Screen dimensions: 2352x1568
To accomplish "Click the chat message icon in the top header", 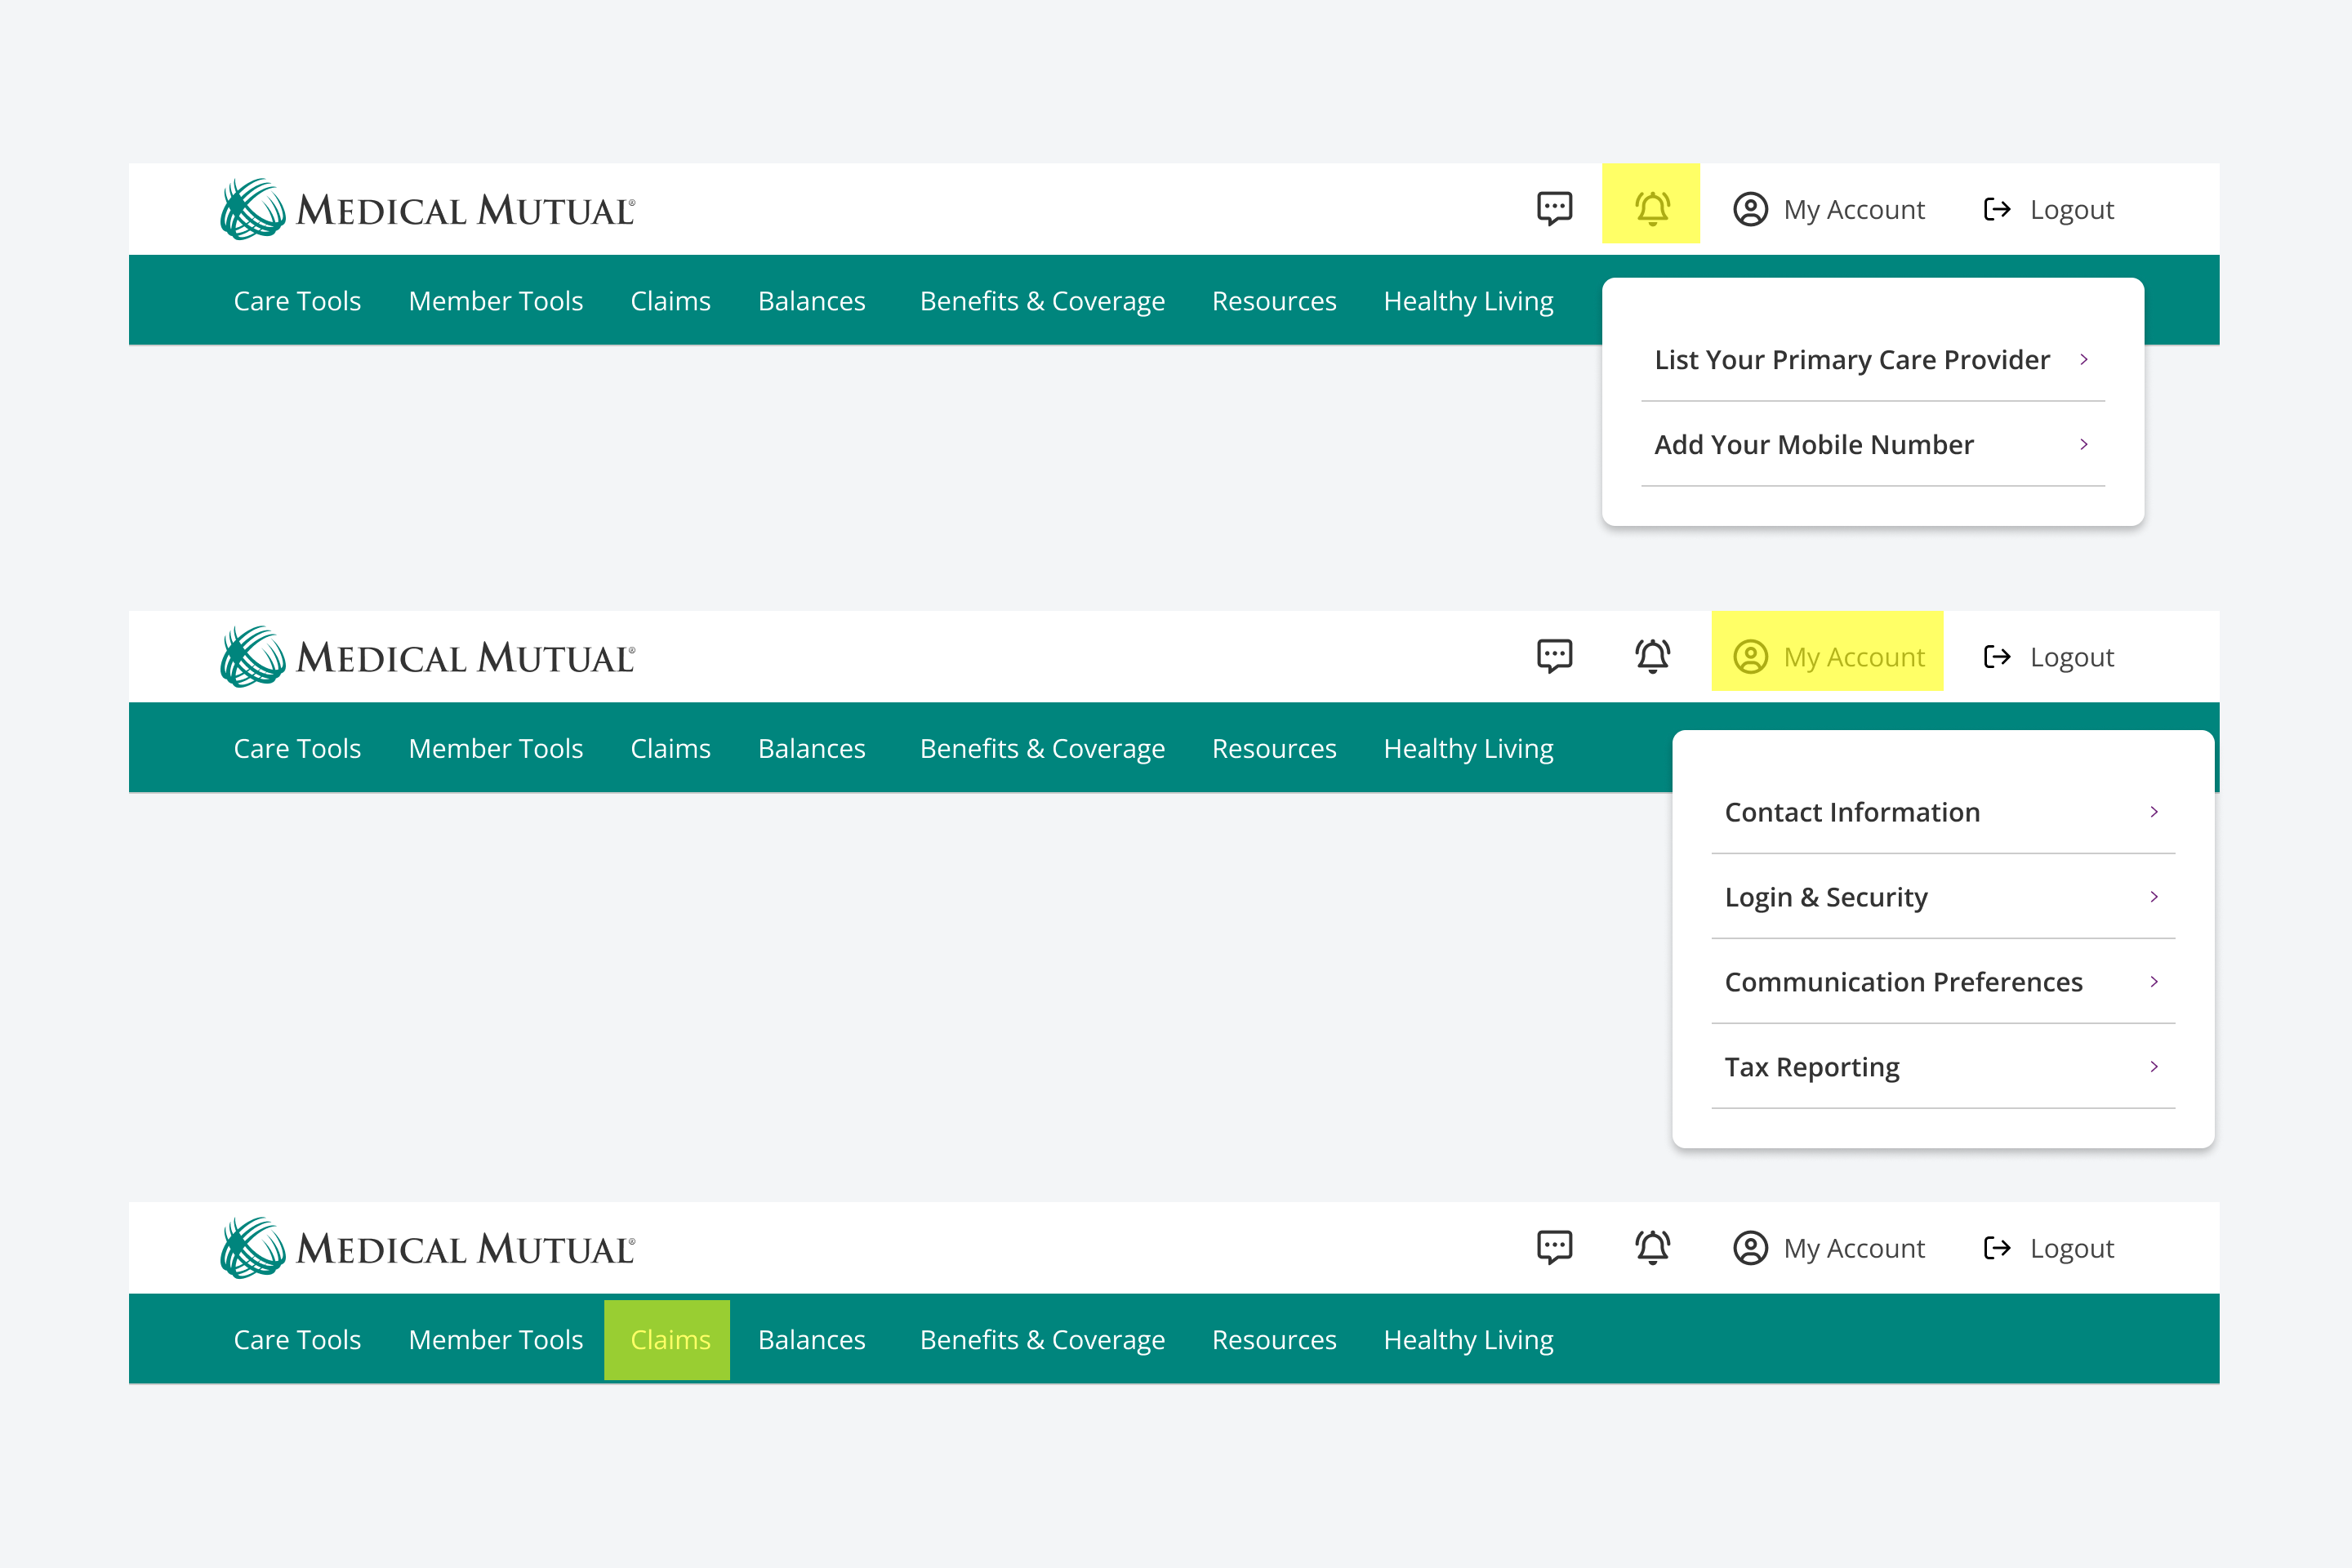I will 1555,208.
